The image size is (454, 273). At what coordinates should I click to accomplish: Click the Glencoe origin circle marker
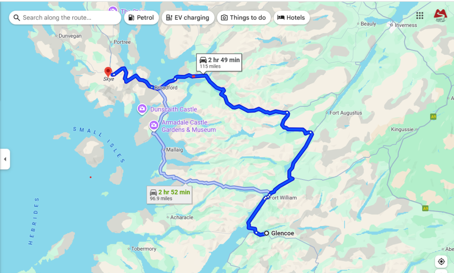point(266,233)
